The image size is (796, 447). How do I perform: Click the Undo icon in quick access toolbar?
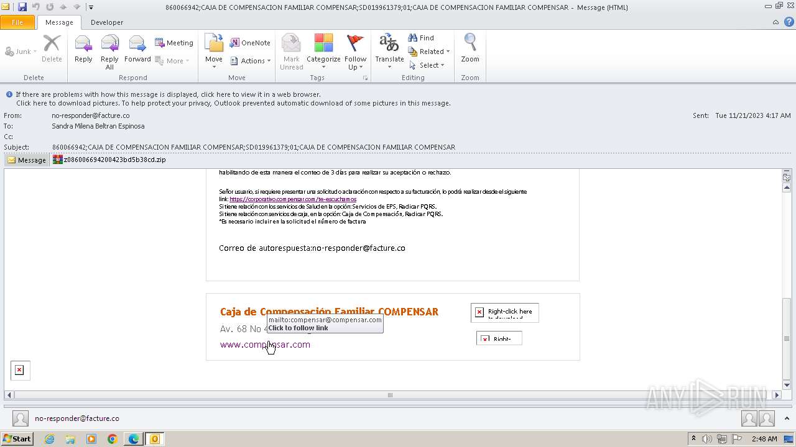pyautogui.click(x=36, y=7)
